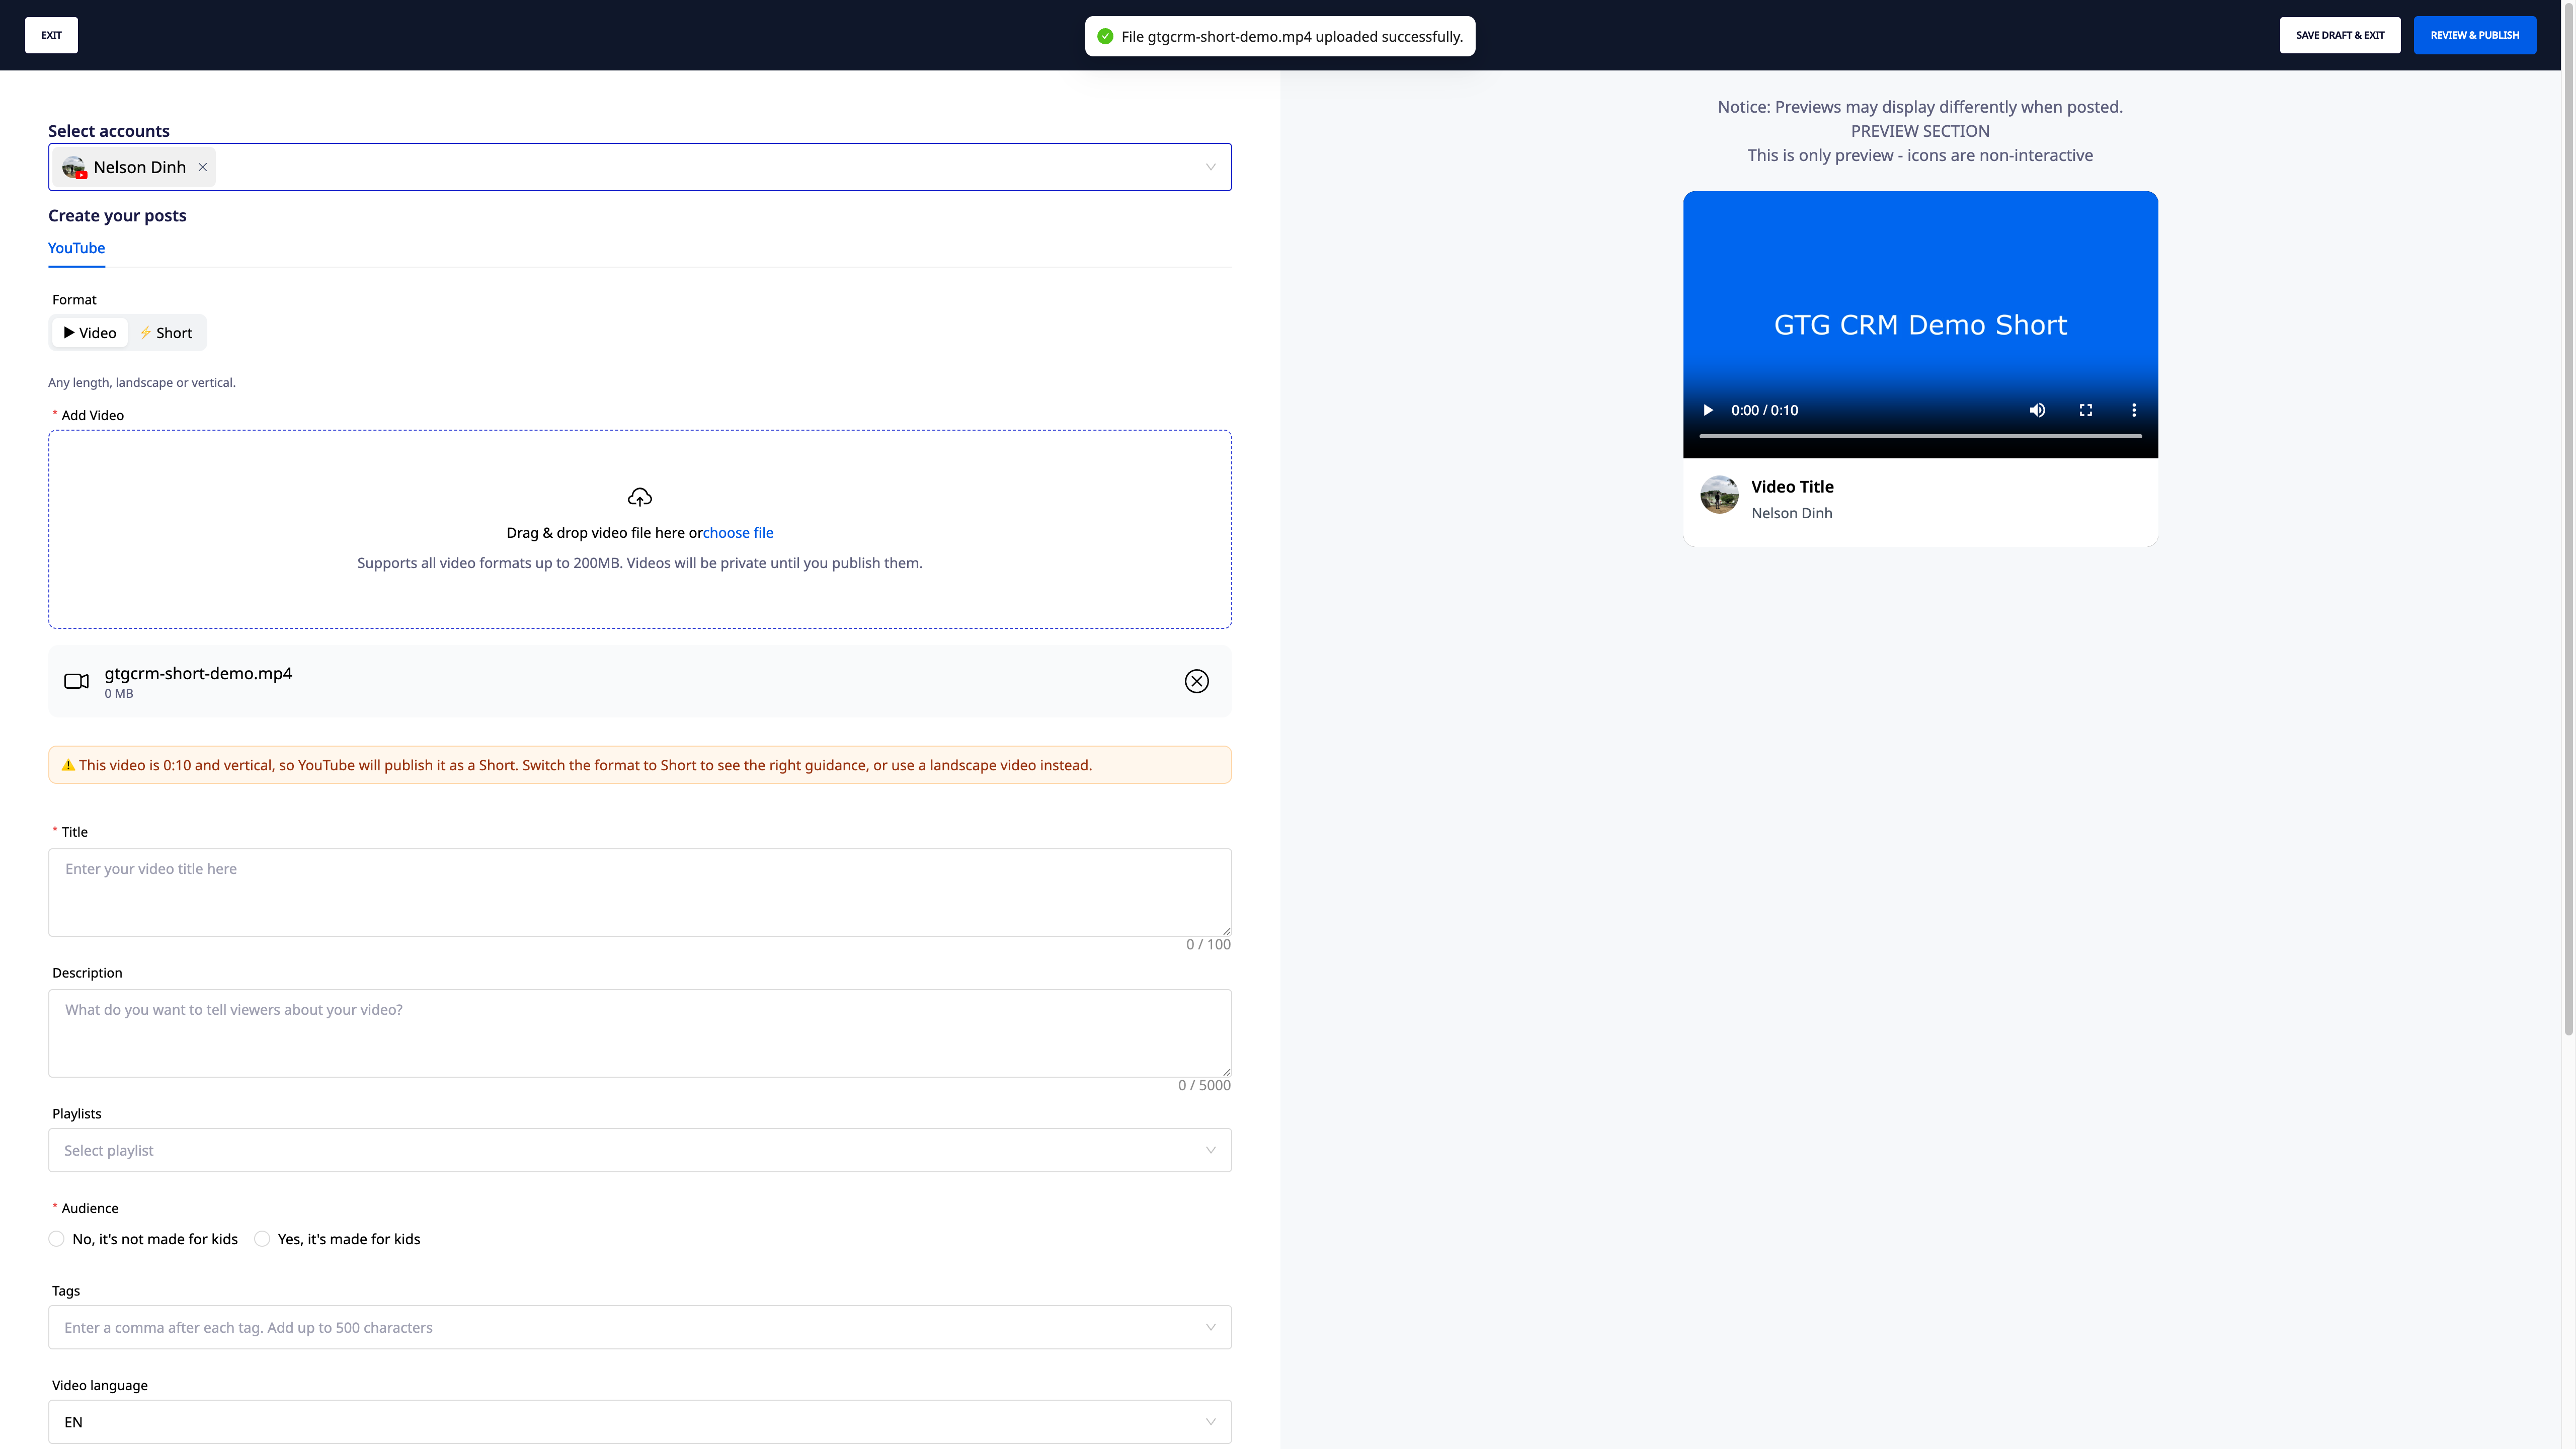Click the 'Video Title' preview heading
Viewport: 2576px width, 1449px height.
(1792, 487)
